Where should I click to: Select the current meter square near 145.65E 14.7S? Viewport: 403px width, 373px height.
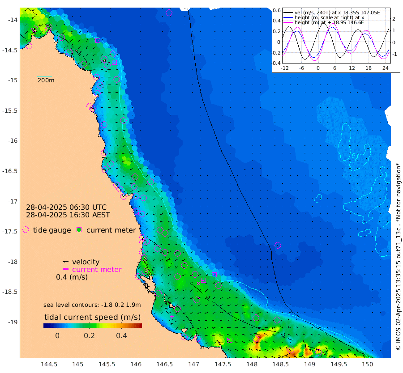point(115,62)
